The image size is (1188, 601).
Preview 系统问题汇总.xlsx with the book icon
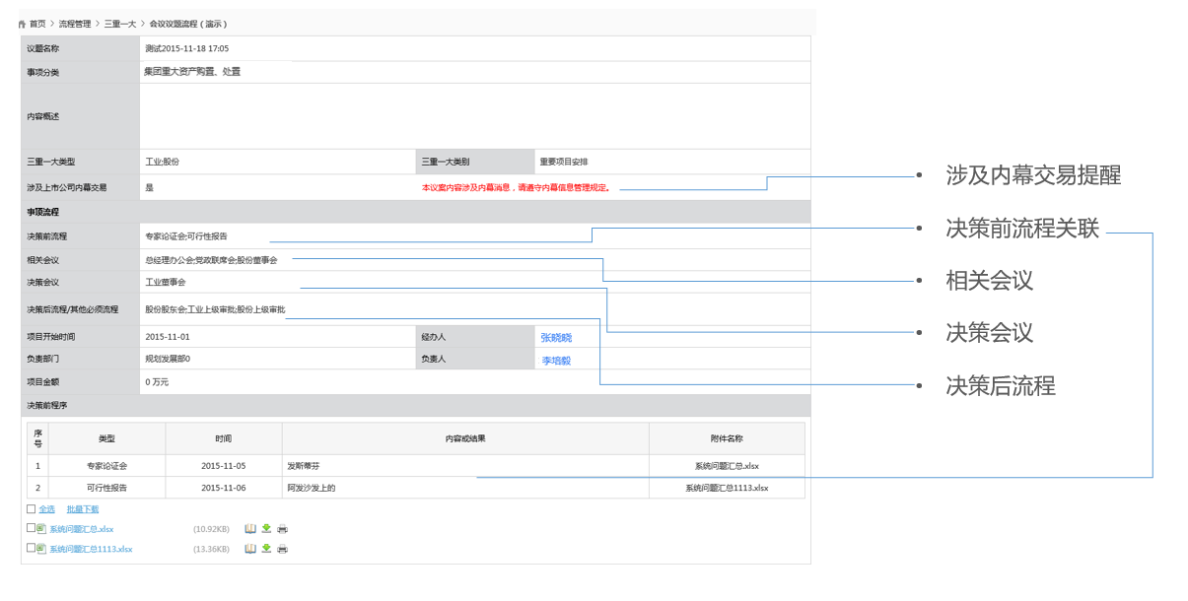point(250,529)
